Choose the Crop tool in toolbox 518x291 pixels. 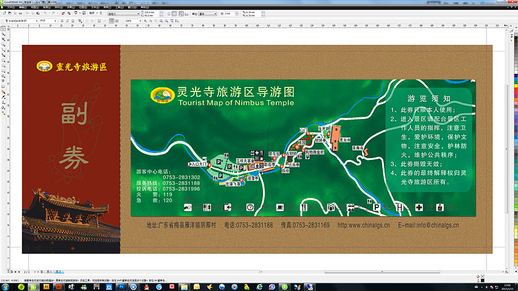pyautogui.click(x=3, y=40)
